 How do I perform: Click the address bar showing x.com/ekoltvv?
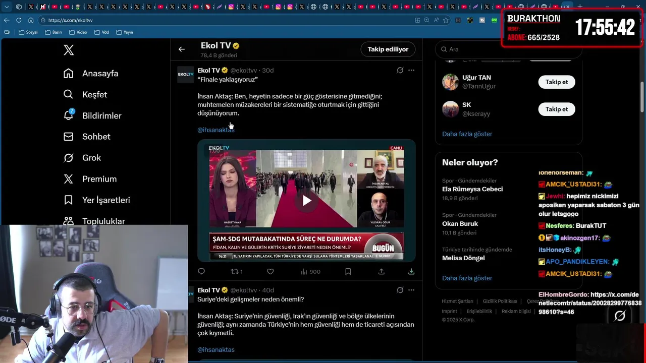(x=227, y=20)
